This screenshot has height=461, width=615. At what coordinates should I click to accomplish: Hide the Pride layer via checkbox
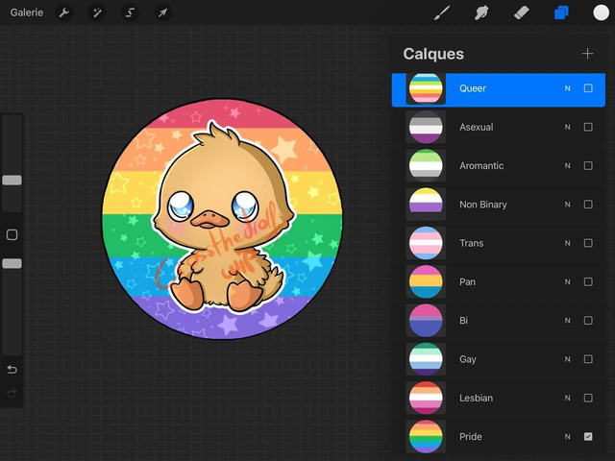588,436
